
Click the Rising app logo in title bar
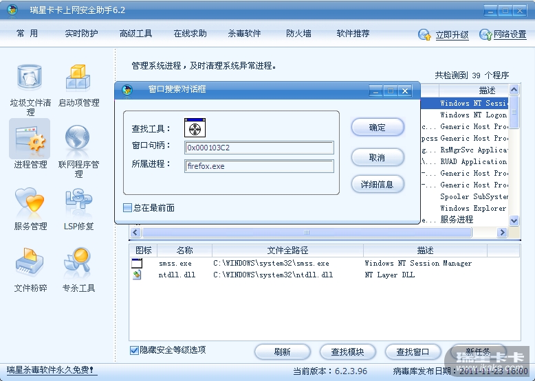pyautogui.click(x=12, y=10)
